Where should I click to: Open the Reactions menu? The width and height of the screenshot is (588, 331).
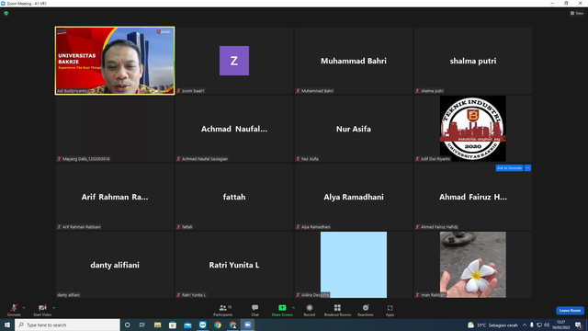coord(366,310)
